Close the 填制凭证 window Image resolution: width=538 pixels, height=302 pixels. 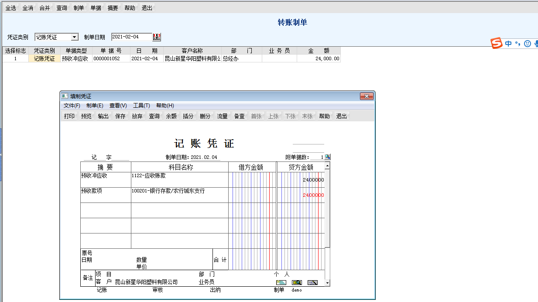[x=367, y=96]
